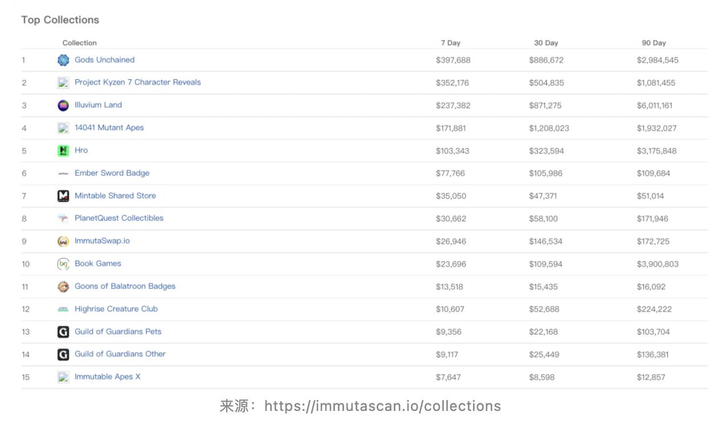Open the Immutable Apes X collection
719x432 pixels.
(x=107, y=377)
